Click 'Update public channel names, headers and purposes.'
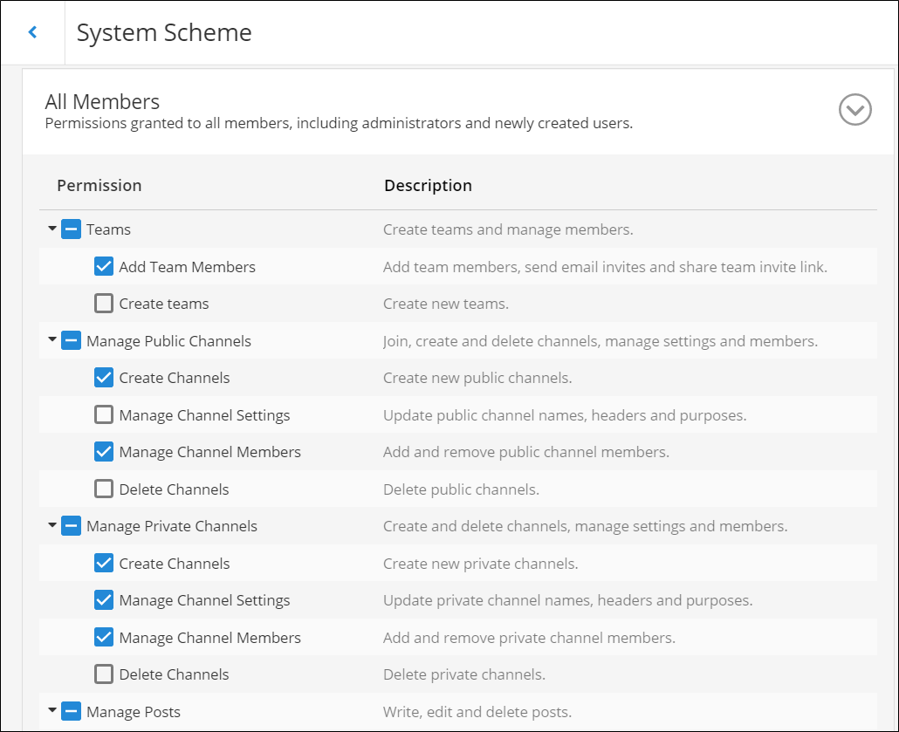 tap(565, 415)
